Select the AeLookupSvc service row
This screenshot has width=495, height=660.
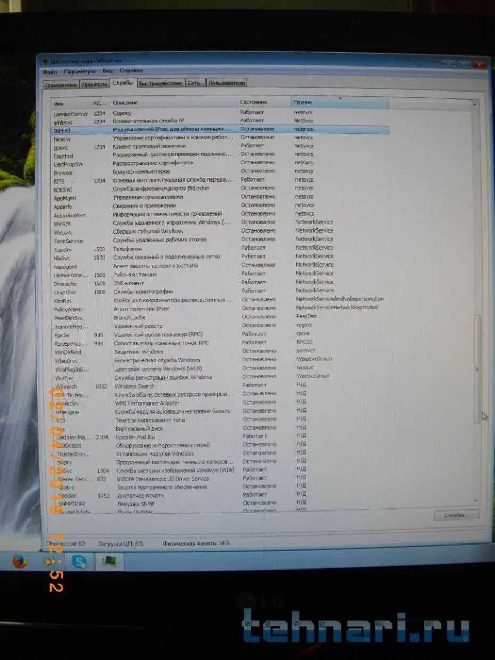point(220,214)
